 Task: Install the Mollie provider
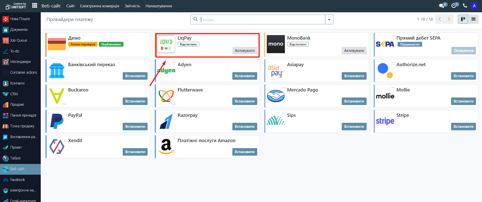click(x=463, y=101)
